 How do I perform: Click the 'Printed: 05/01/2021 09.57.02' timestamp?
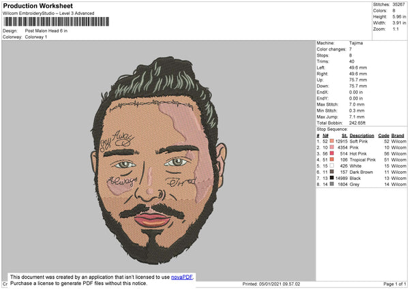271,284
